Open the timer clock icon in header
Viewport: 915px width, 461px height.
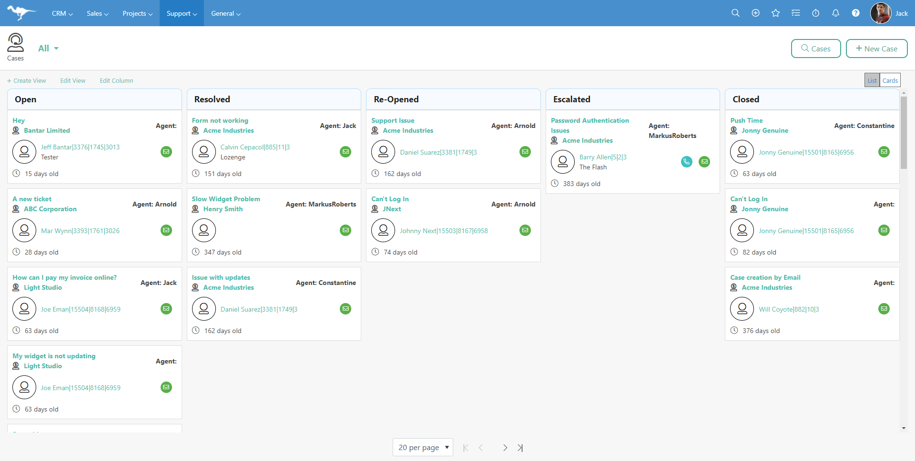click(815, 13)
